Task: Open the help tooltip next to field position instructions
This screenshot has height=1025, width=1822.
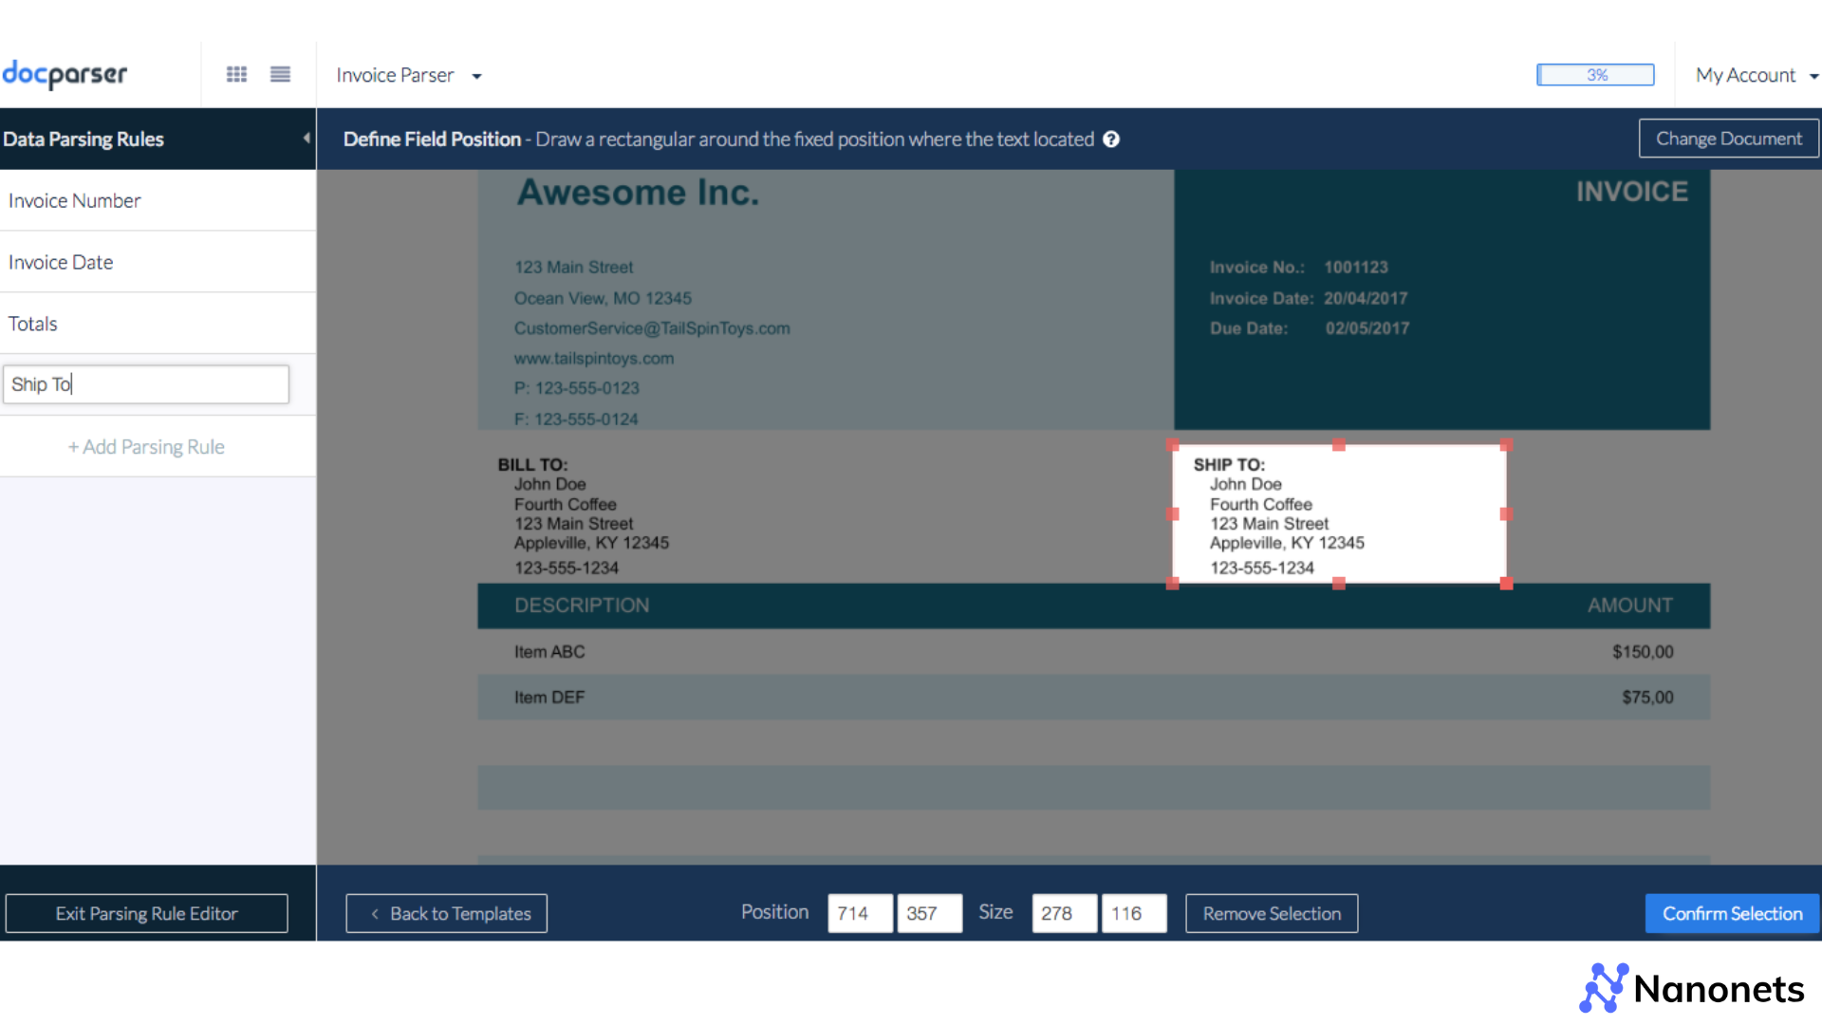Action: point(1111,139)
